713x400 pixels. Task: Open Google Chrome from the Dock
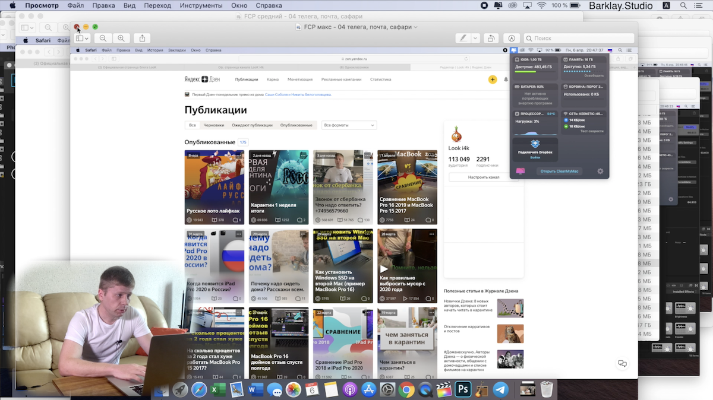[407, 389]
